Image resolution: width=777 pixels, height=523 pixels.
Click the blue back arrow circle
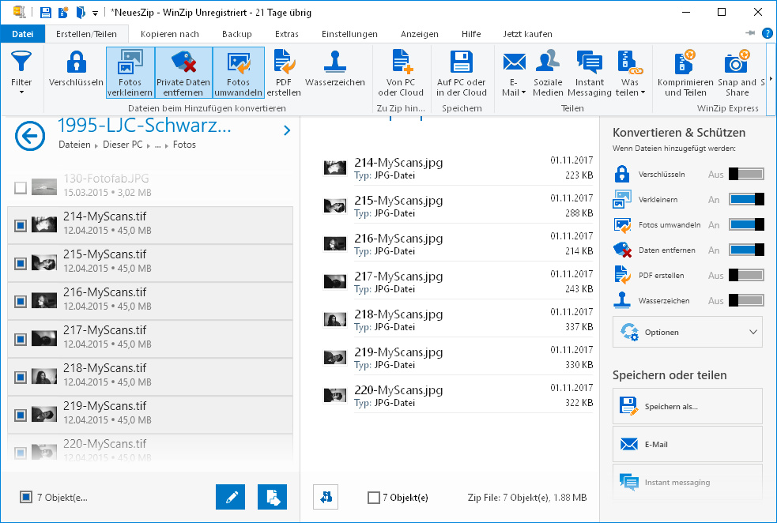[x=30, y=137]
